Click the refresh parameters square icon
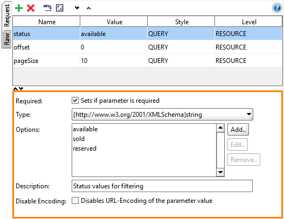 coord(60,8)
